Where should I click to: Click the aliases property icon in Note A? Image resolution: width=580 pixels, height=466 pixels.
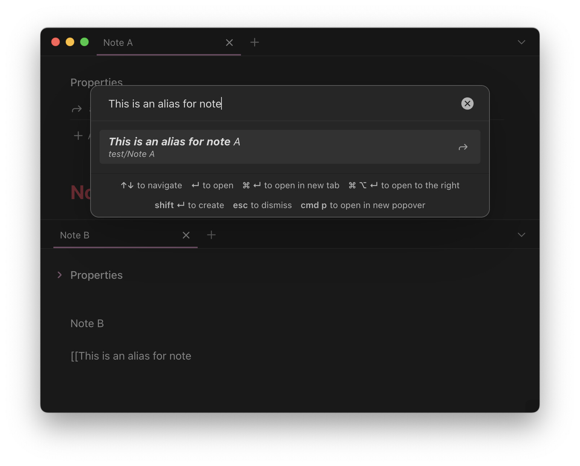click(x=77, y=109)
